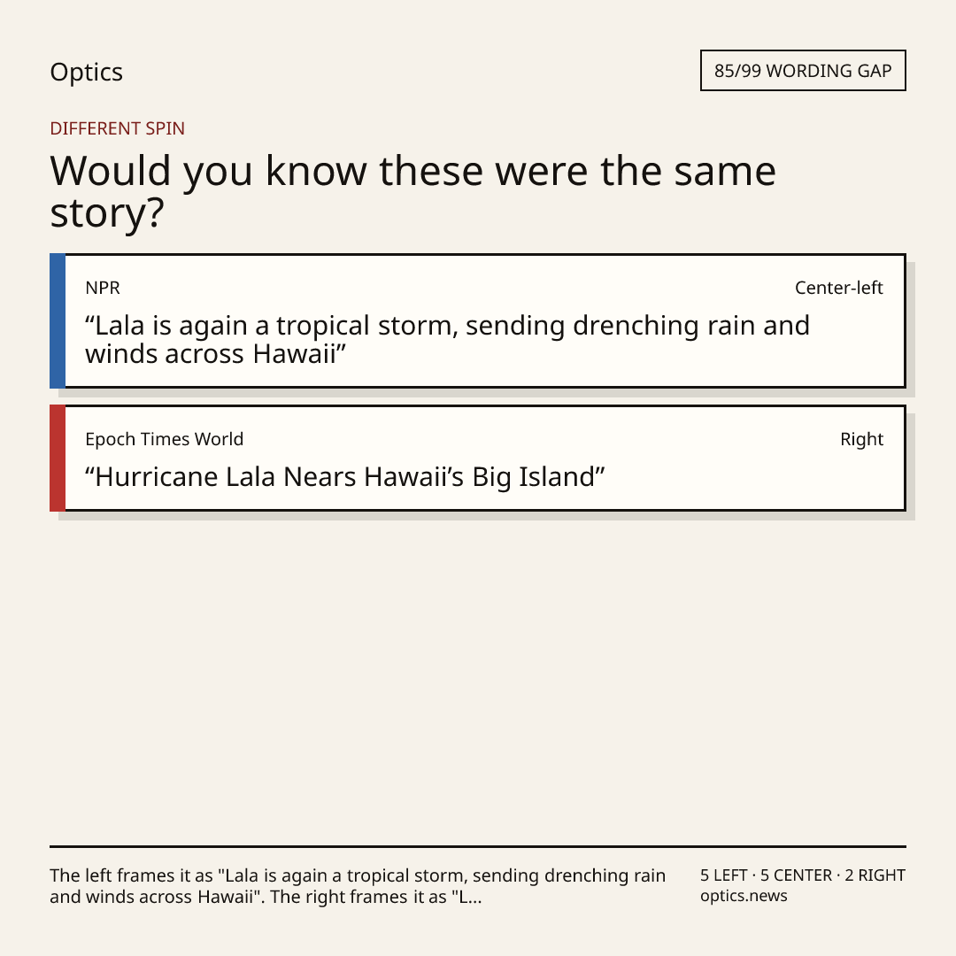Click the 5 LEFT · 5 CENTER · 2 RIGHT count
Viewport: 956px width, 956px height.
[x=803, y=875]
